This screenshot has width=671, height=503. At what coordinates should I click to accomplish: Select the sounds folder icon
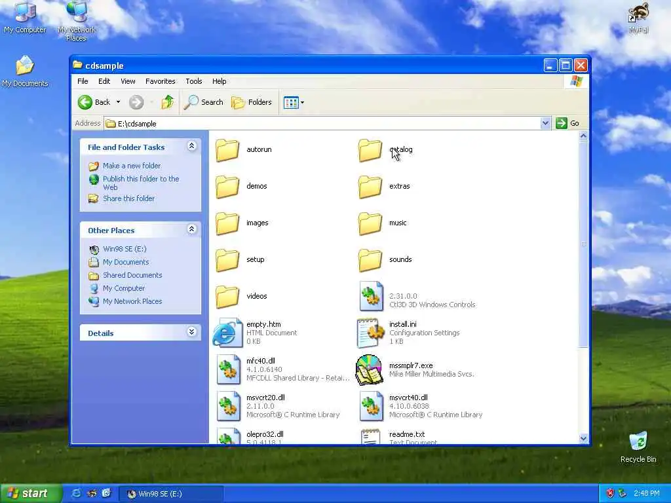click(x=370, y=259)
